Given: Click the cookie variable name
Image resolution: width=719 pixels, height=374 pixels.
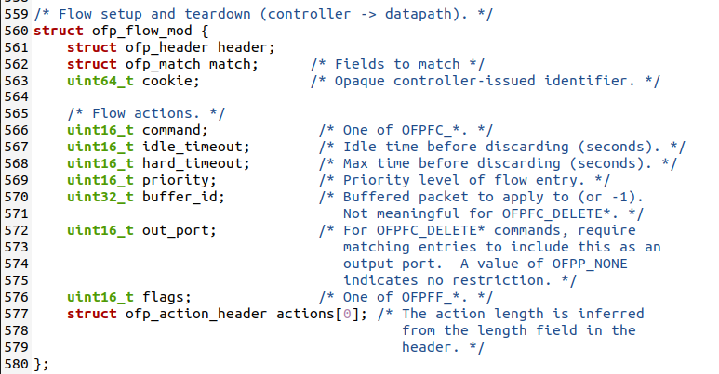Looking at the screenshot, I should coord(171,81).
